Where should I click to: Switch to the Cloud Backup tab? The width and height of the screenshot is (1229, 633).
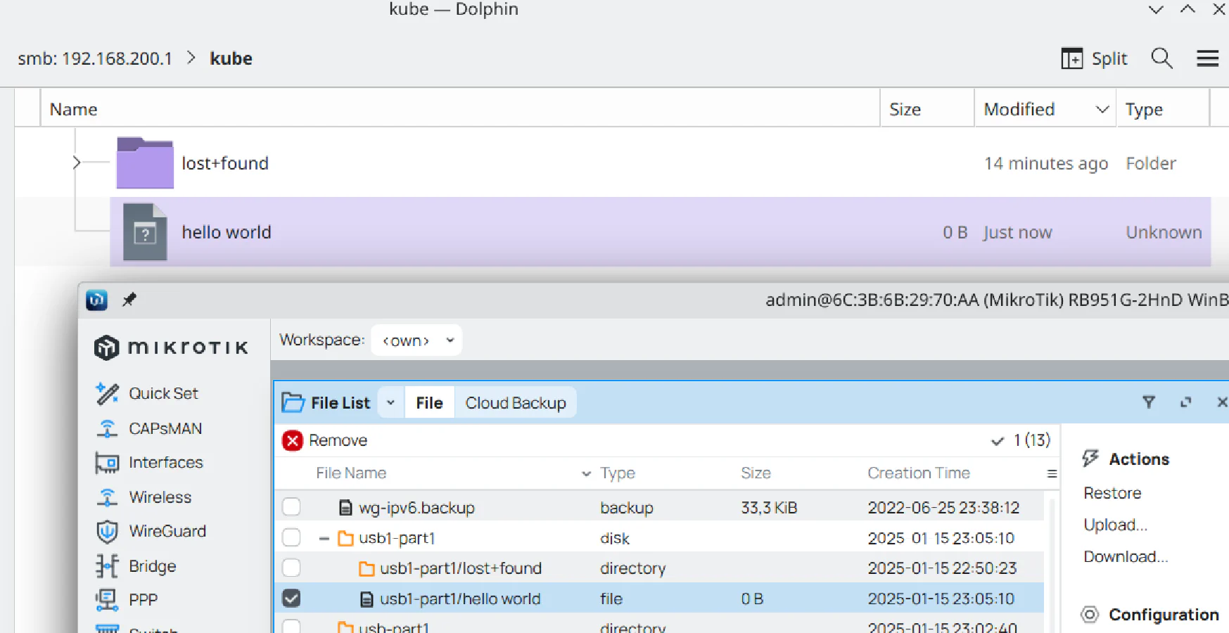coord(515,403)
